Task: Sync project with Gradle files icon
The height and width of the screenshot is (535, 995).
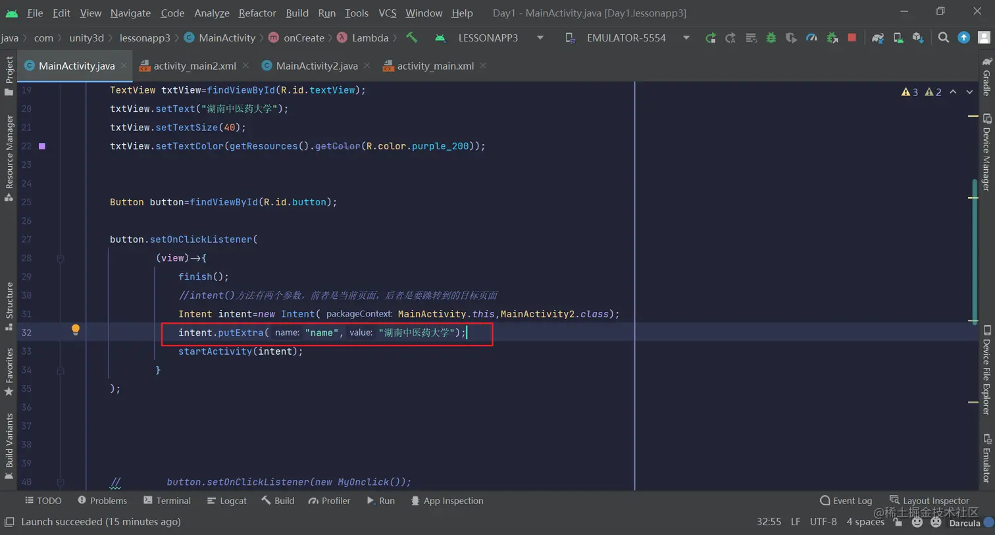Action: (877, 38)
